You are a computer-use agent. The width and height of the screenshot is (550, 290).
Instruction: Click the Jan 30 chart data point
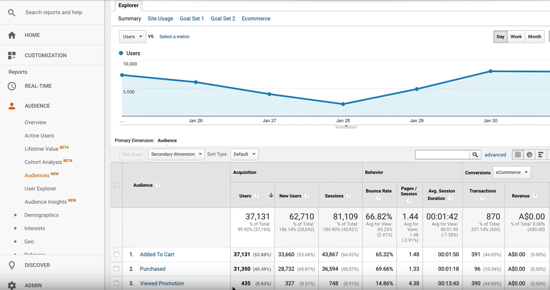[490, 71]
